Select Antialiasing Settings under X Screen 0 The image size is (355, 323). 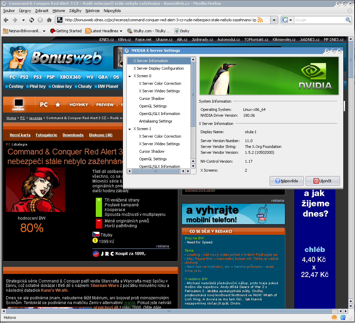[x=156, y=121]
